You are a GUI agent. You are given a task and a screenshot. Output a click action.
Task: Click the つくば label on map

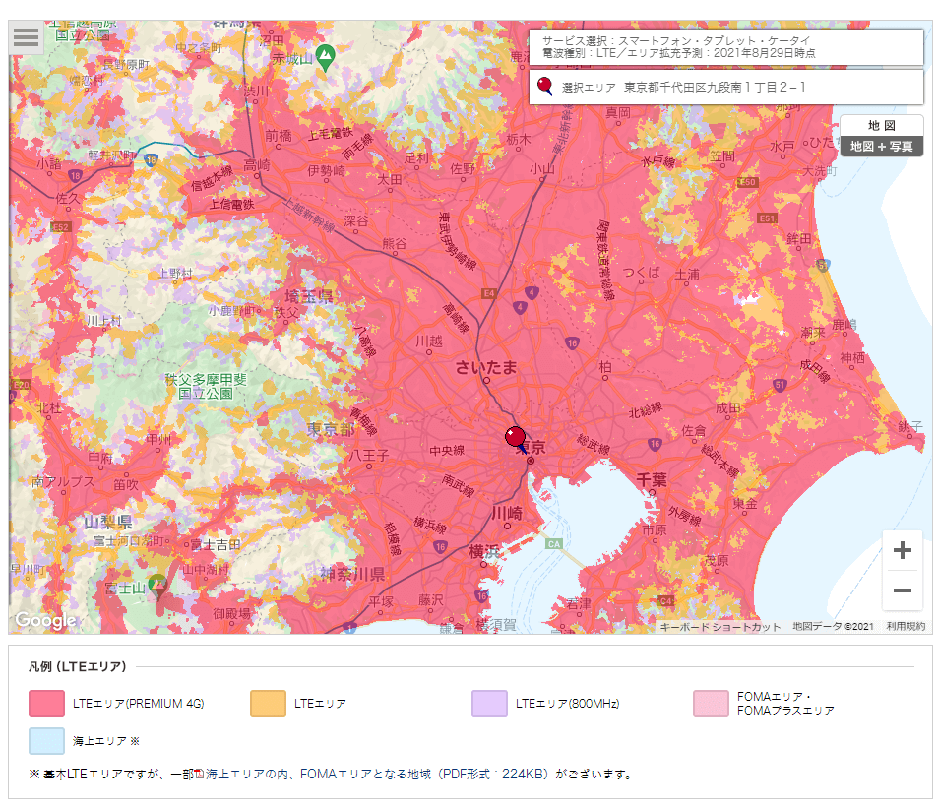click(x=642, y=273)
